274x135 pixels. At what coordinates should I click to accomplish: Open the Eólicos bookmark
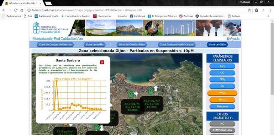click(234, 16)
